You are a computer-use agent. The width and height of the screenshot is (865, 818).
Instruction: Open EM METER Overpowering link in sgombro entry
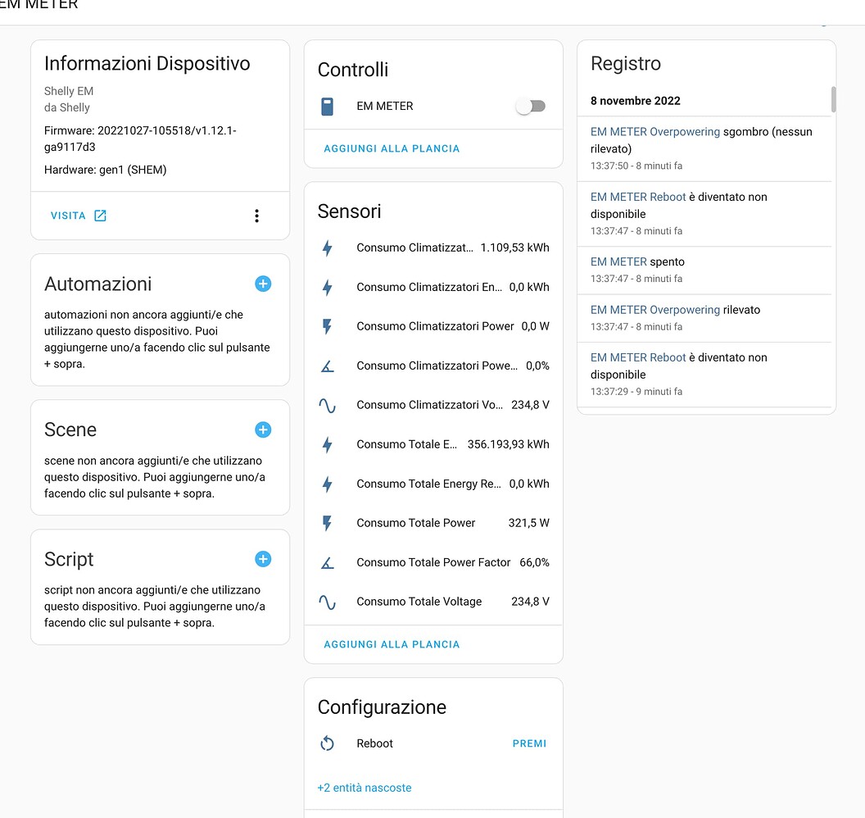(654, 132)
